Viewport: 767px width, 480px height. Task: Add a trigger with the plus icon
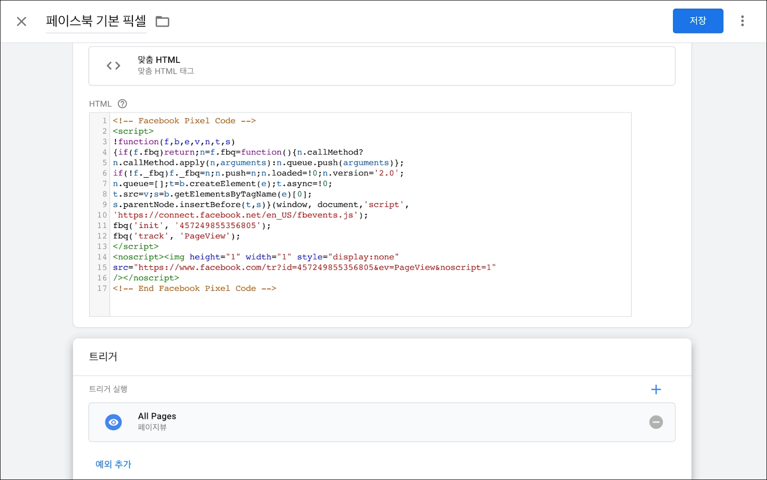pyautogui.click(x=656, y=389)
